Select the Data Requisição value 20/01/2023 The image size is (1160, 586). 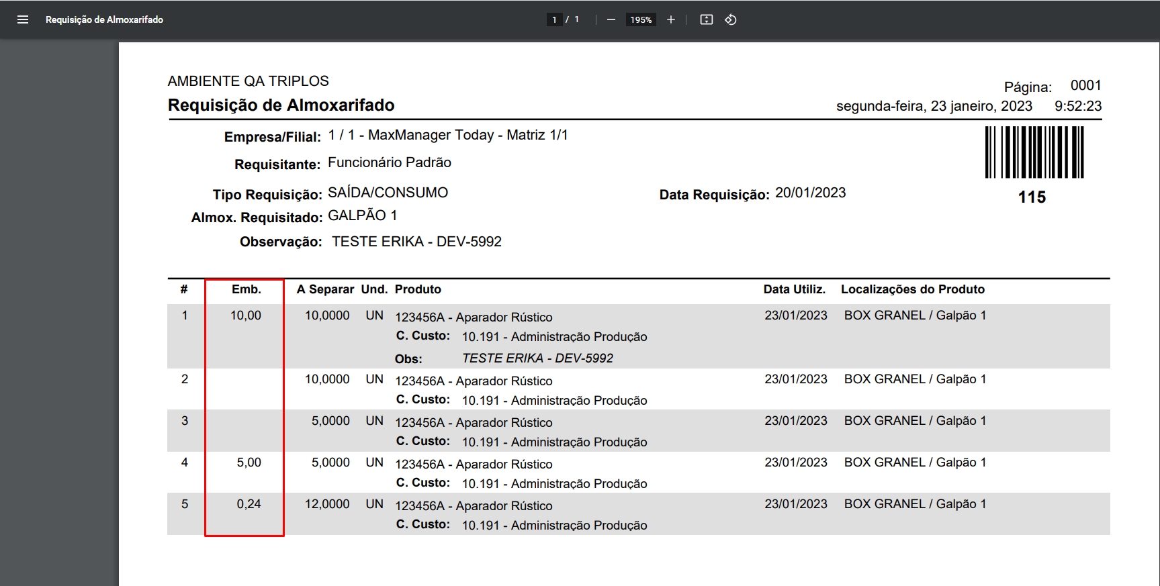tap(810, 193)
